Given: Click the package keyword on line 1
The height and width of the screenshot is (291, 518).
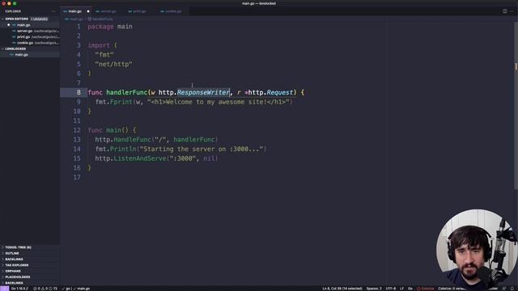Looking at the screenshot, I should point(100,27).
